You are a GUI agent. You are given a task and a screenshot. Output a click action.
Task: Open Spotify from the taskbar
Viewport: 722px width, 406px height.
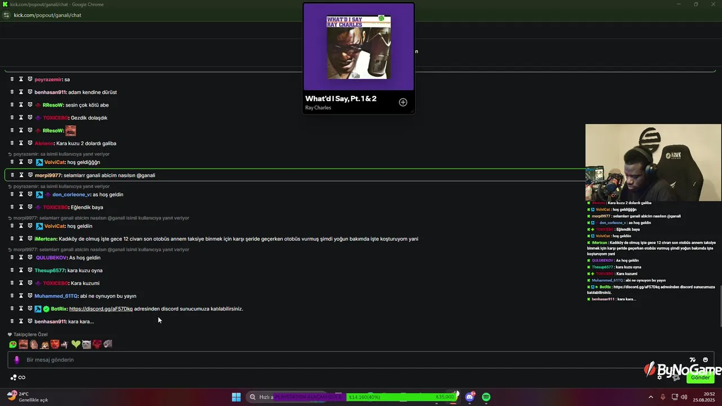(486, 397)
